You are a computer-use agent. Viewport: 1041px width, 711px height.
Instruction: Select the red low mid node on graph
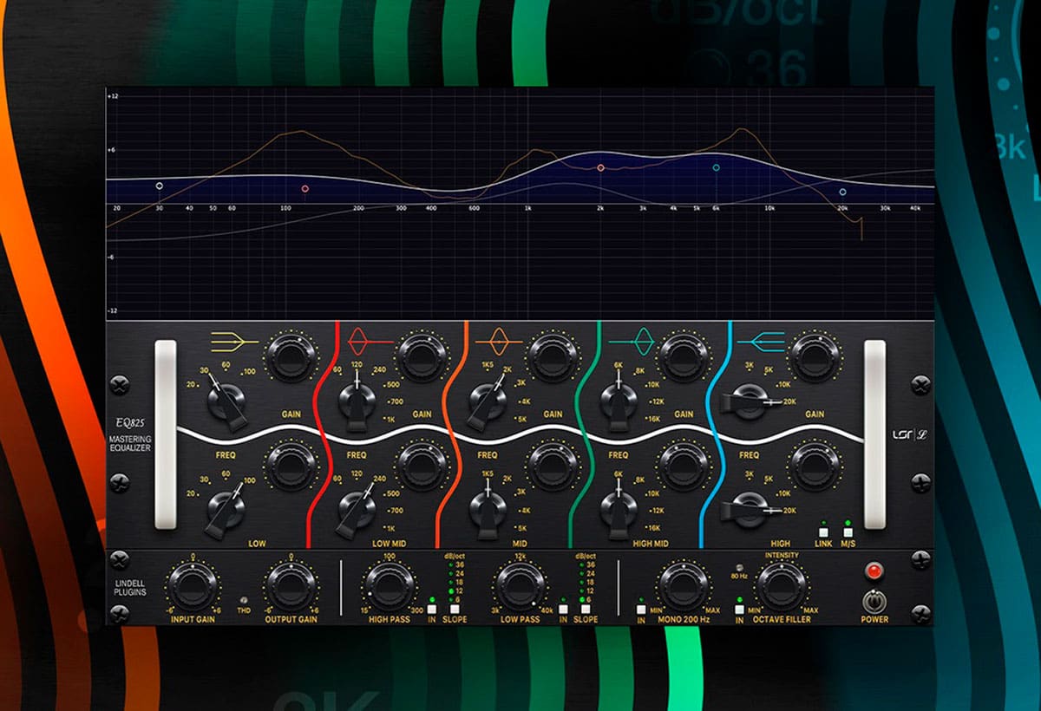[x=304, y=188]
